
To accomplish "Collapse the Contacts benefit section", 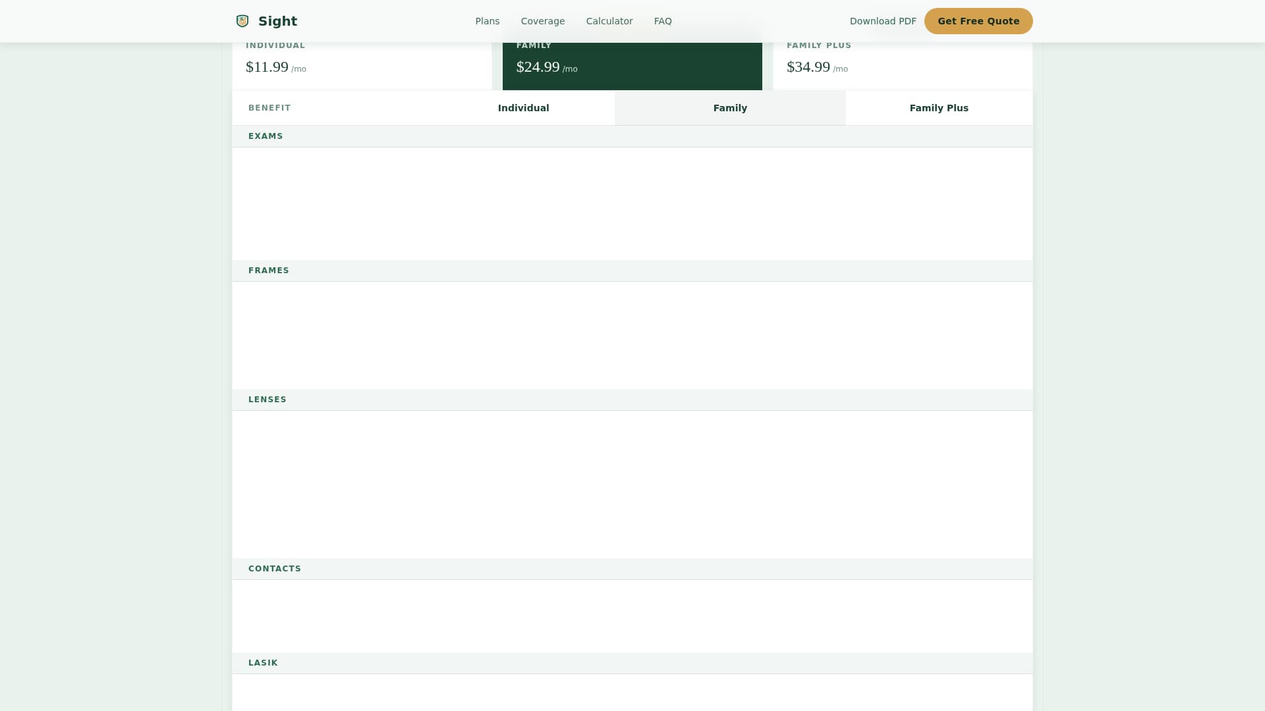I will (275, 569).
